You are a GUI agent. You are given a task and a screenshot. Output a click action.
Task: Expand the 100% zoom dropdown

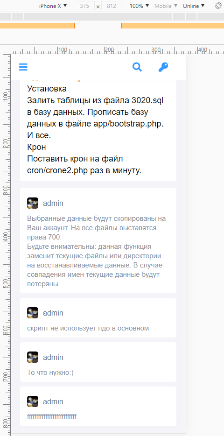pyautogui.click(x=139, y=6)
